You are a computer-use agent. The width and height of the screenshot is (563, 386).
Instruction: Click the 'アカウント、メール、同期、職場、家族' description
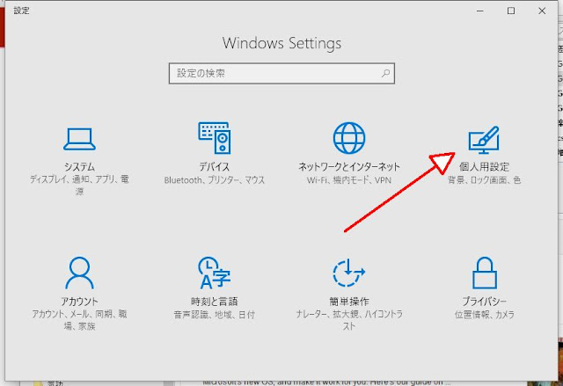tap(79, 320)
